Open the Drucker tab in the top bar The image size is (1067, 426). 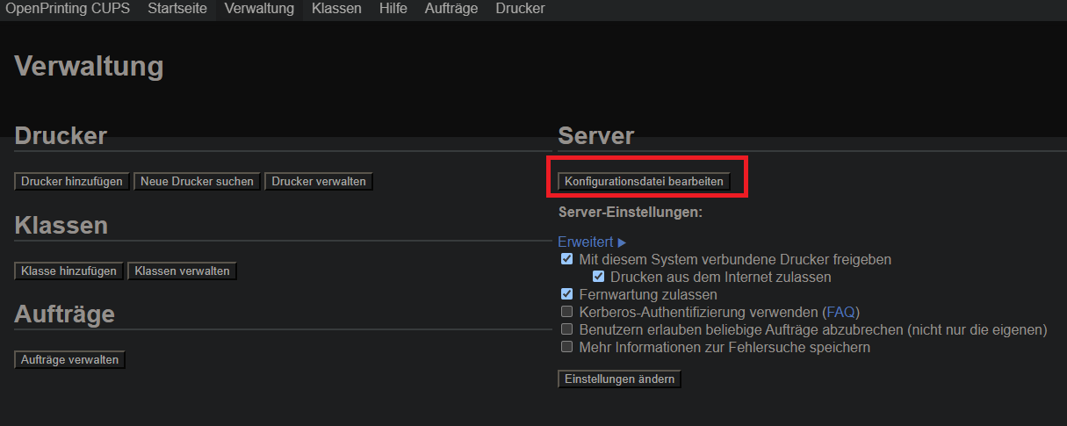pyautogui.click(x=520, y=9)
